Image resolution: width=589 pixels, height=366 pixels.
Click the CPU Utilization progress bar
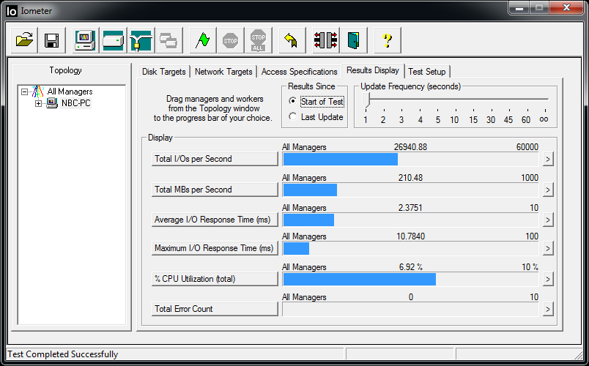[410, 280]
